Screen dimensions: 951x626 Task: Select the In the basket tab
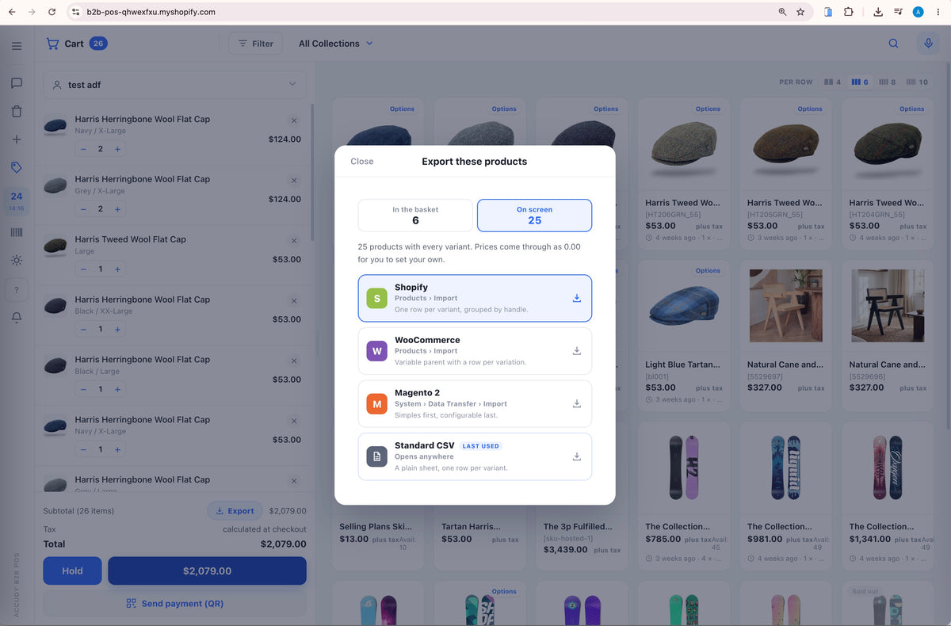pyautogui.click(x=415, y=215)
